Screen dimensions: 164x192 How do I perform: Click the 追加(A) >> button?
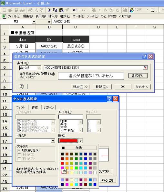(80, 87)
